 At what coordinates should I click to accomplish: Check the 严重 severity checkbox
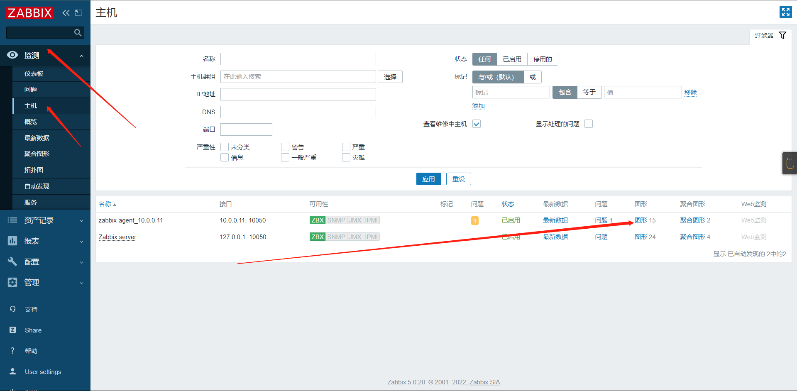346,147
